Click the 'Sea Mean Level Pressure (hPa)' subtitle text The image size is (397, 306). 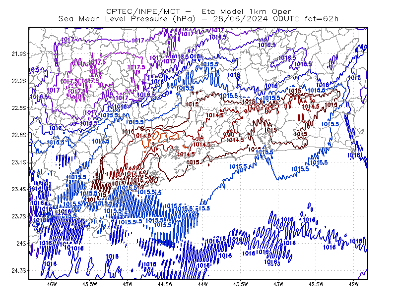127,19
